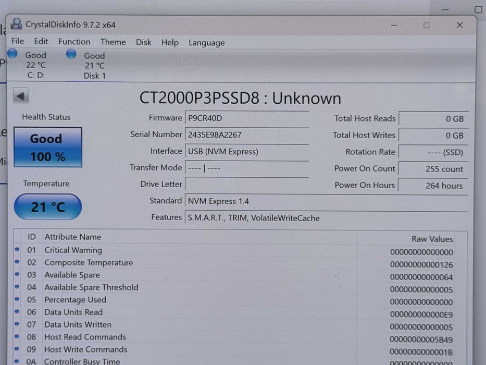Select the Percentage Used attribute name
The image size is (486, 365).
pos(76,299)
